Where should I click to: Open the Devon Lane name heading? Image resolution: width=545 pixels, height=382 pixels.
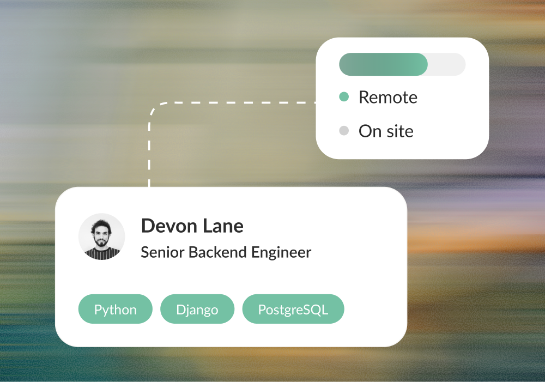(x=192, y=226)
